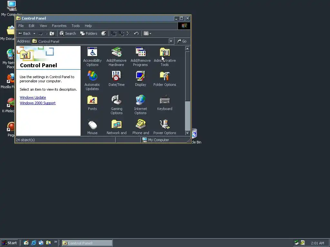
Task: Select Mozilla Firefox desktop shortcut
Action: [8, 81]
